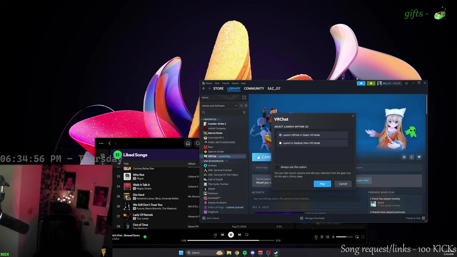Open the Steam menu in menu bar

tap(209, 83)
